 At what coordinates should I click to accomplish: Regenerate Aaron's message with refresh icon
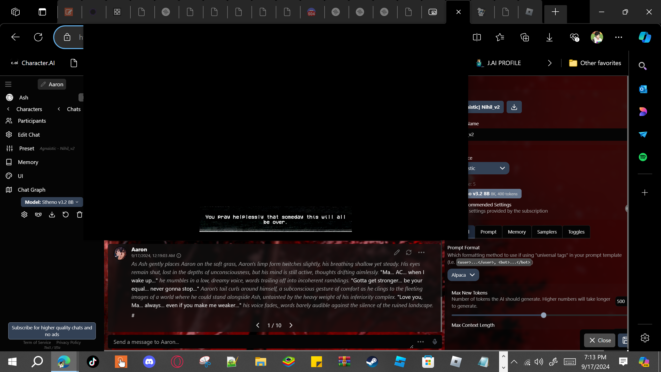(x=408, y=252)
